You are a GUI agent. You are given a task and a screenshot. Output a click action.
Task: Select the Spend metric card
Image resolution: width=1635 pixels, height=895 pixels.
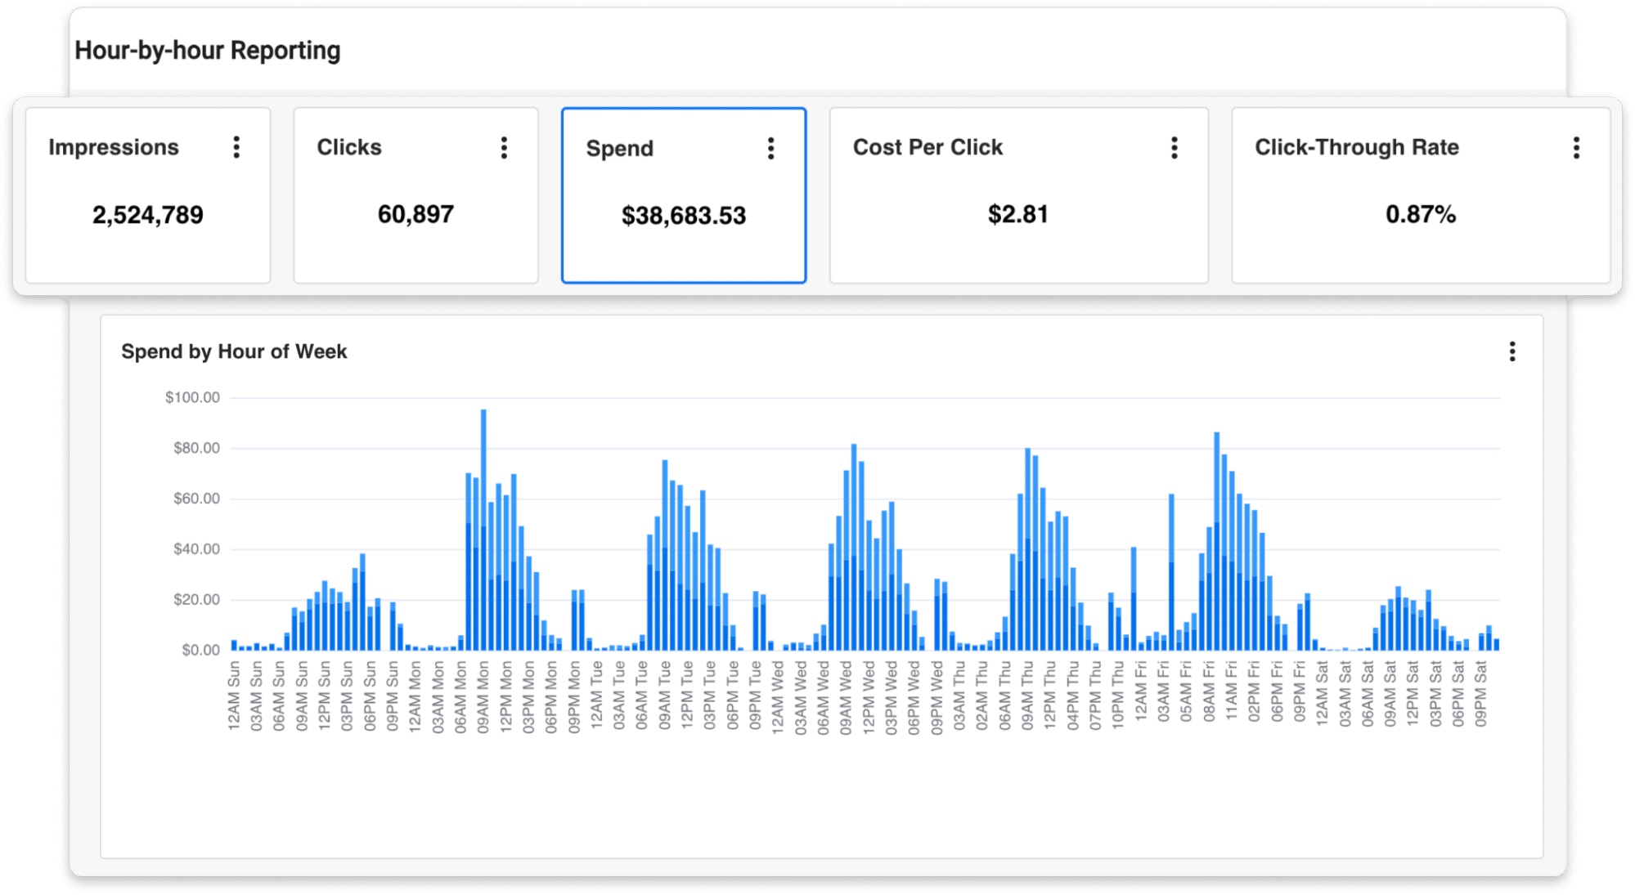point(684,195)
